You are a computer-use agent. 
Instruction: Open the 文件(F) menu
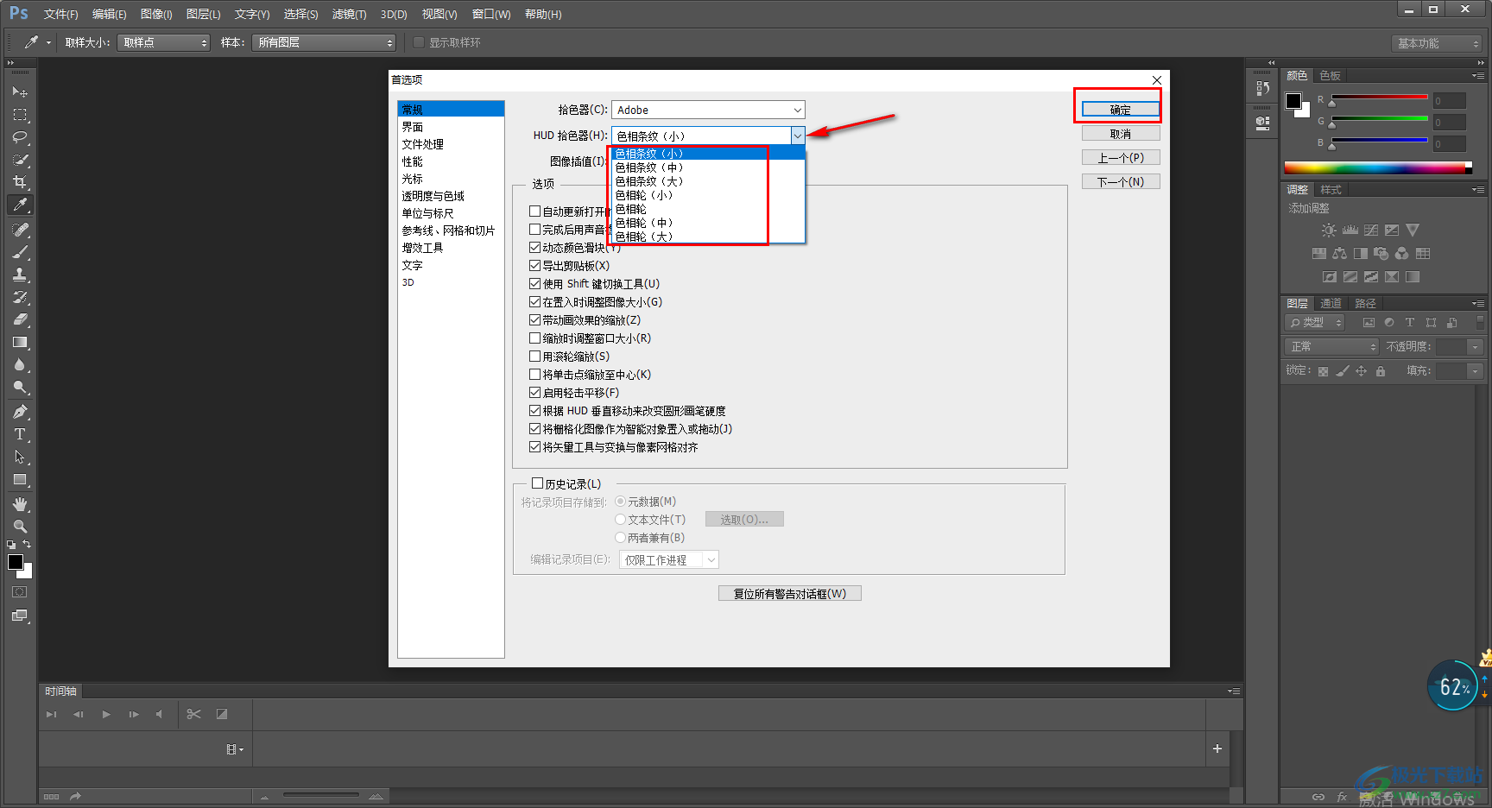pos(60,15)
